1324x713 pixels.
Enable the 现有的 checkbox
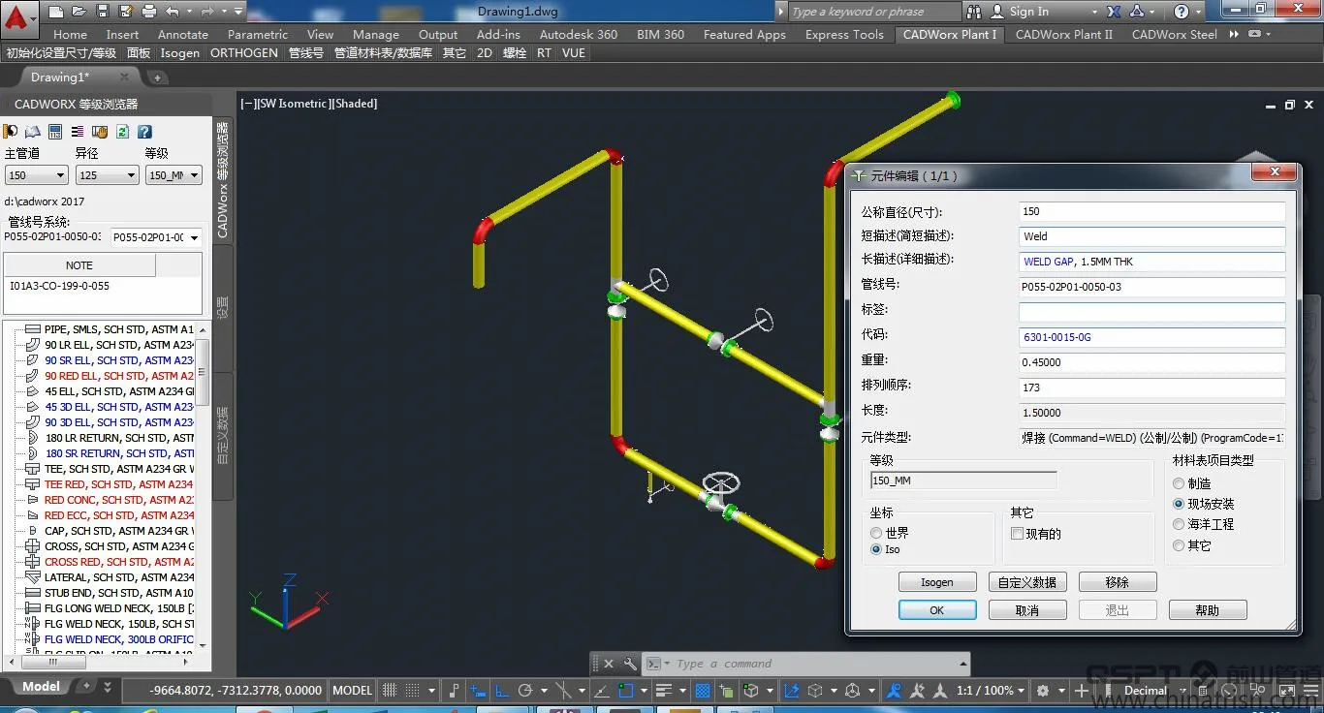pyautogui.click(x=1016, y=533)
